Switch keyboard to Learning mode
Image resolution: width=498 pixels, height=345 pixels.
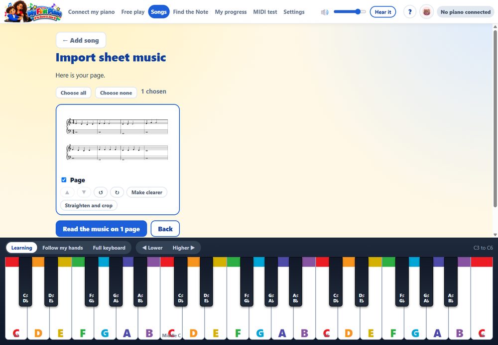[x=21, y=248]
